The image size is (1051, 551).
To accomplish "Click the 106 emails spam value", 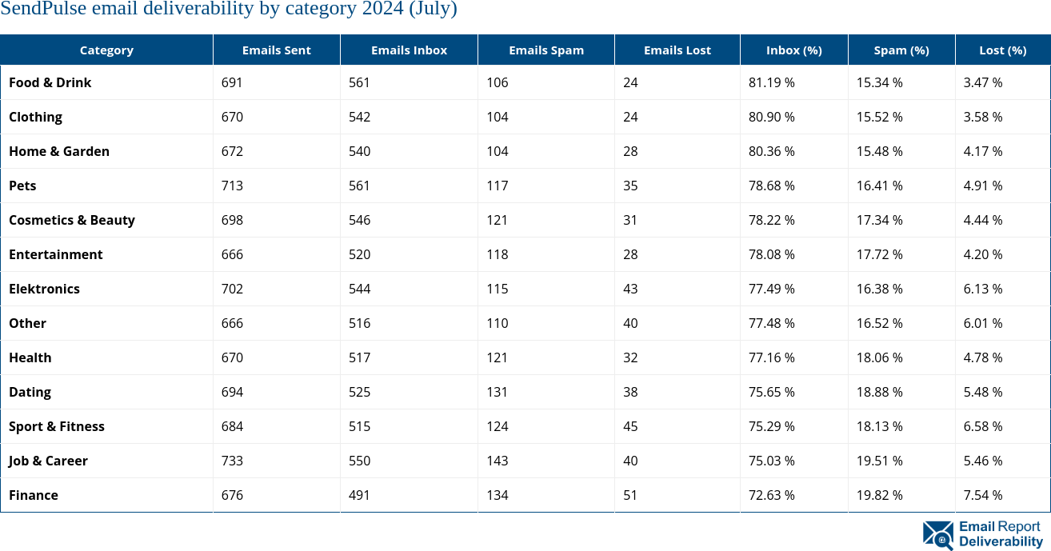I will pos(498,82).
